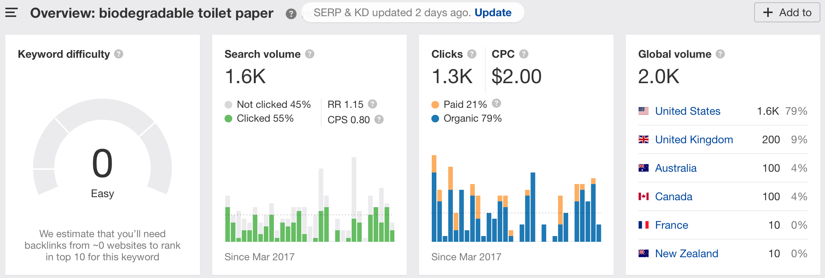Screen dimensions: 825x278
Task: Click the keyword difficulty gauge showing 0
Action: point(102,164)
